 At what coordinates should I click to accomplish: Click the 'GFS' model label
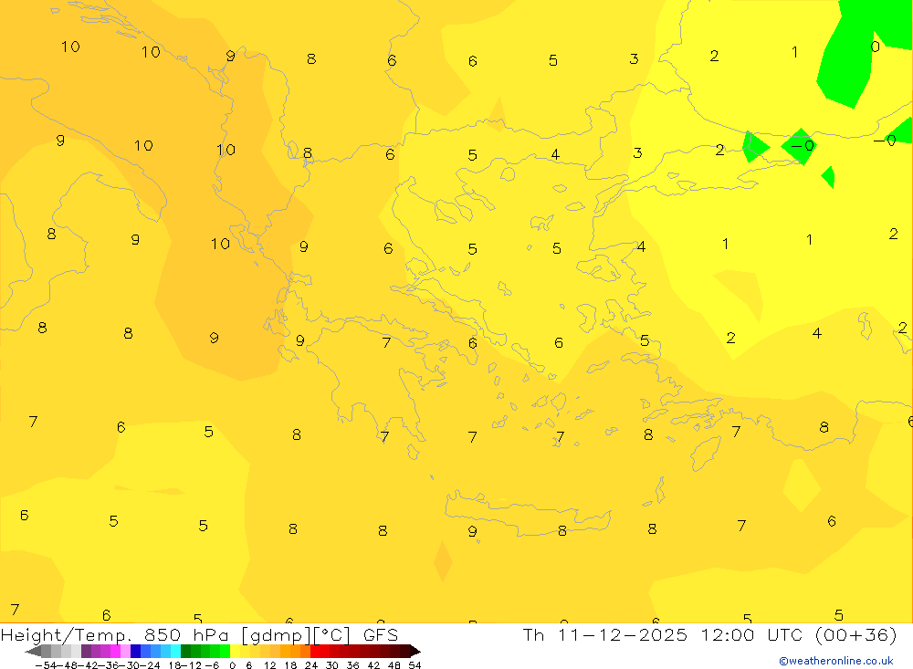pyautogui.click(x=381, y=634)
